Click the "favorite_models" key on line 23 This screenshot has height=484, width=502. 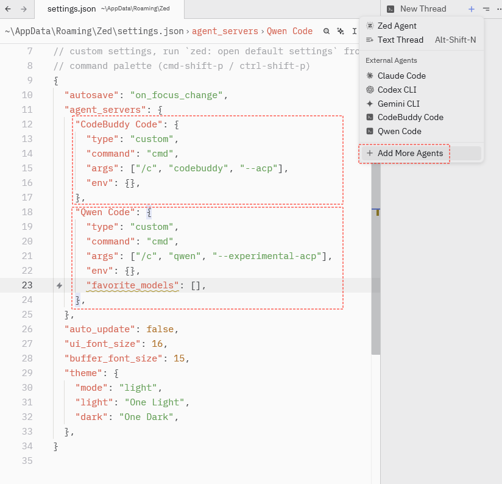(x=132, y=285)
